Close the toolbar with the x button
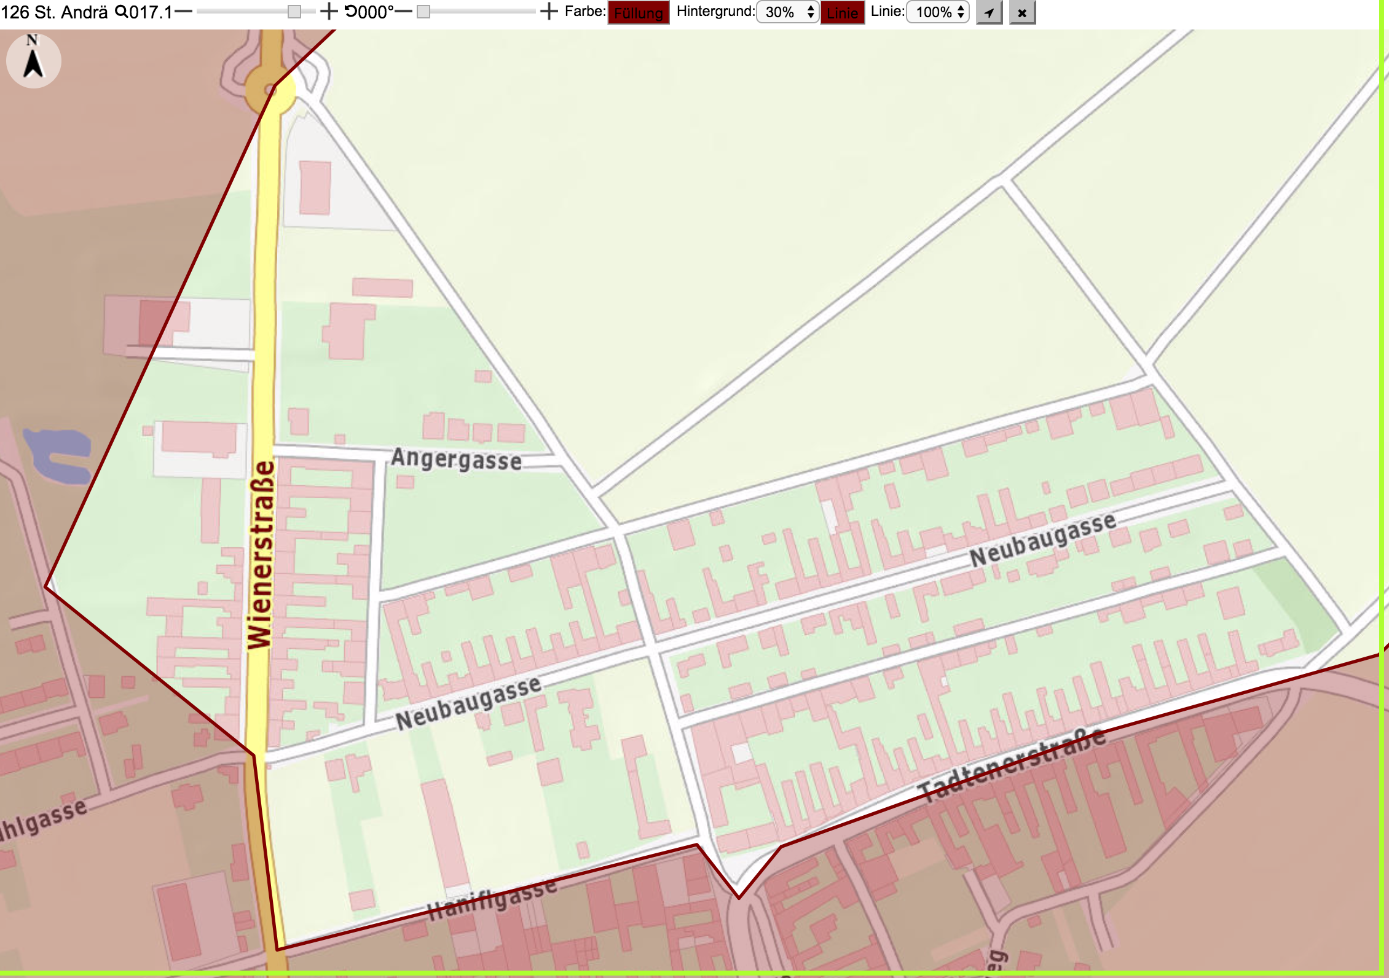The width and height of the screenshot is (1389, 978). coord(1022,12)
